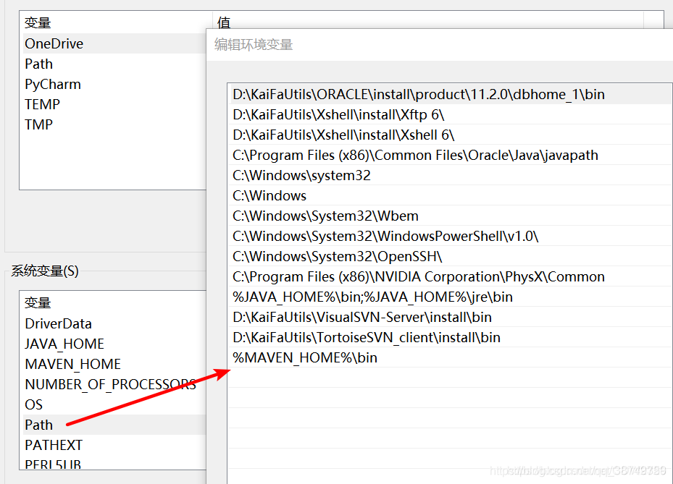Select the Oracle Java javapath entry
Viewport: 673px width, 484px height.
[x=450, y=155]
